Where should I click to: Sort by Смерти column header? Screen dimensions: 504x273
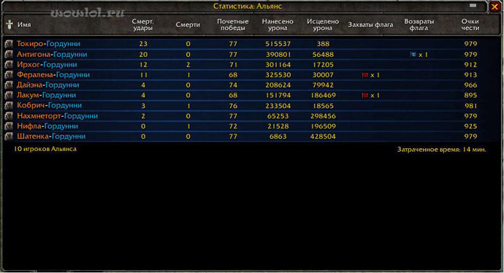point(188,25)
